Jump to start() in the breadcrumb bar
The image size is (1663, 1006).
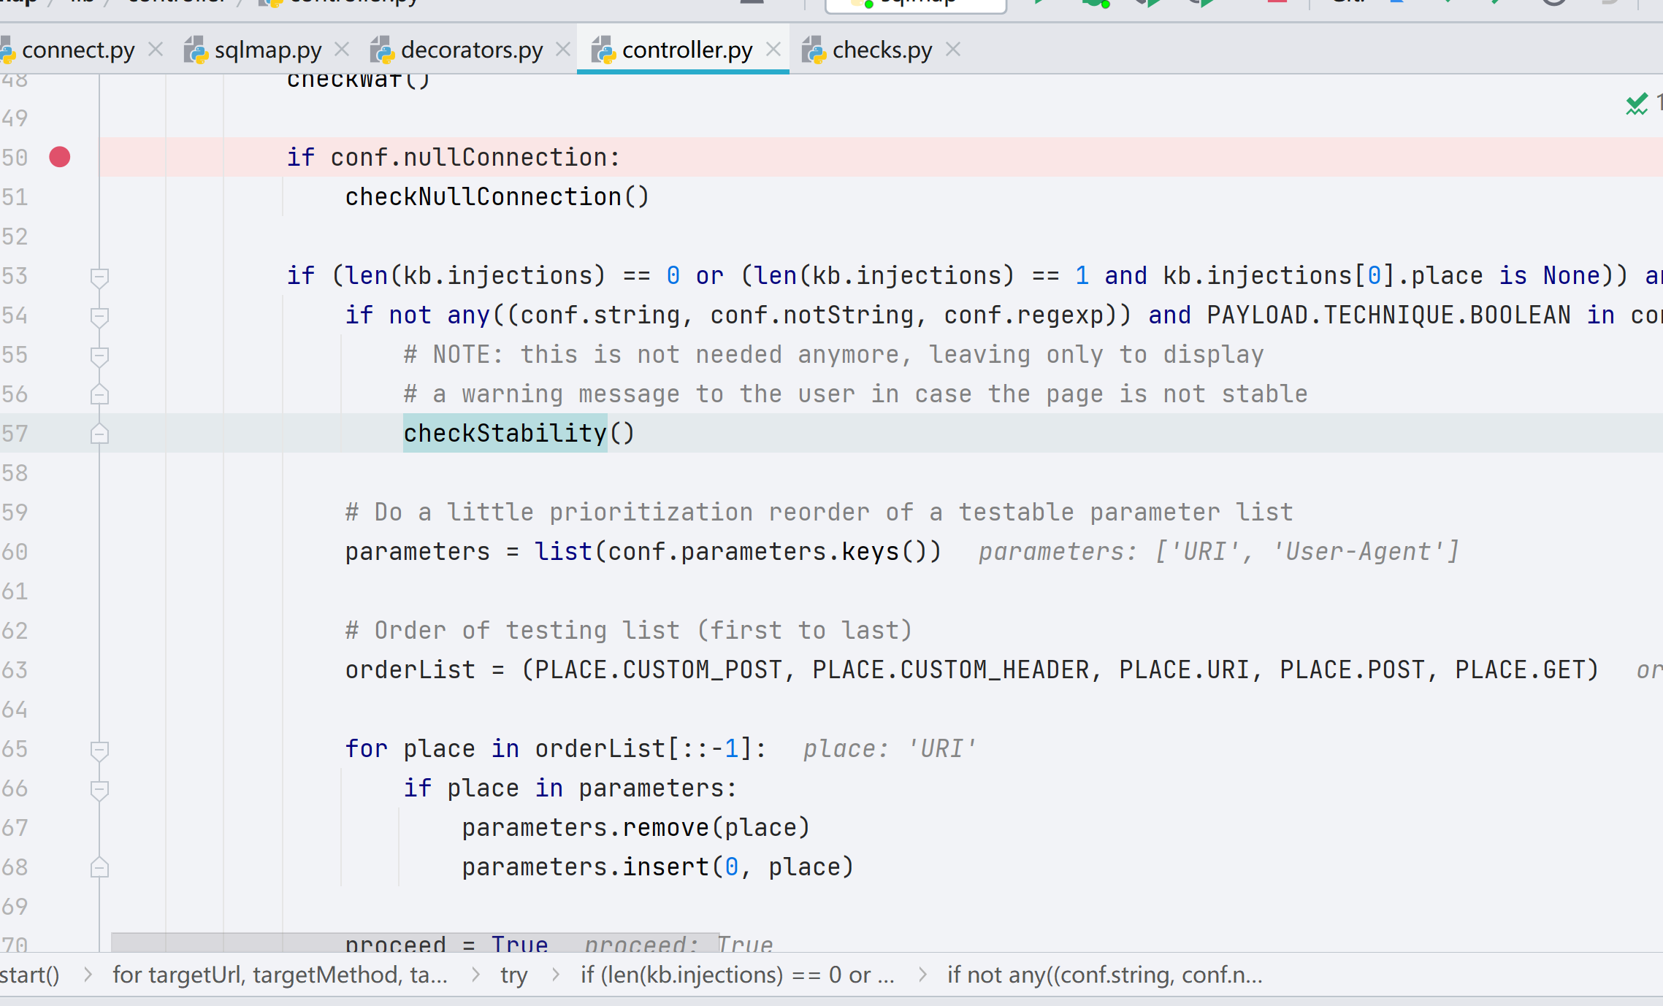tap(29, 975)
